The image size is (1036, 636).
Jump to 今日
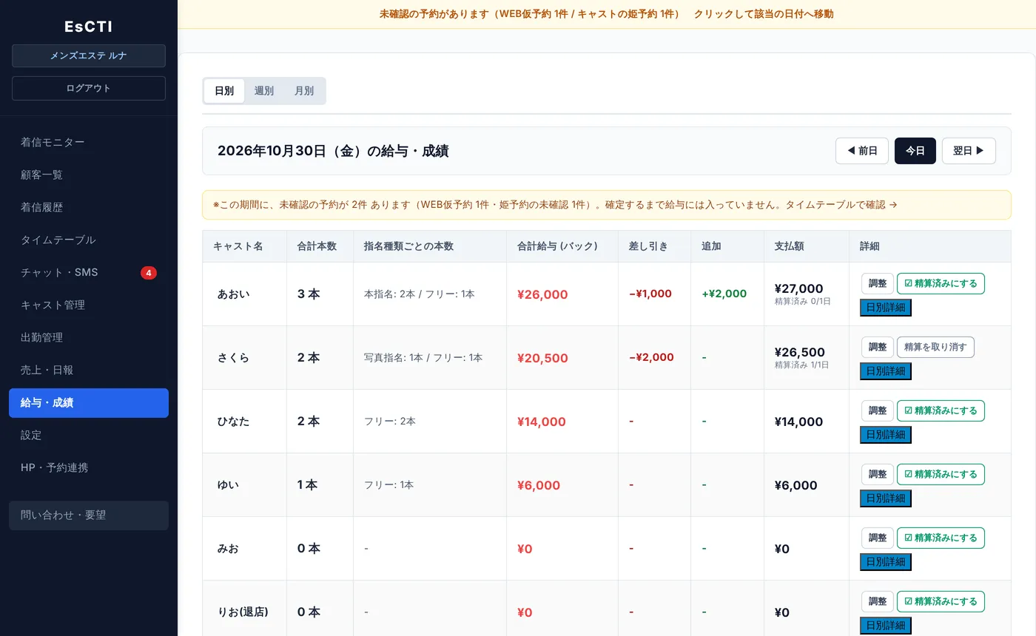coord(915,151)
